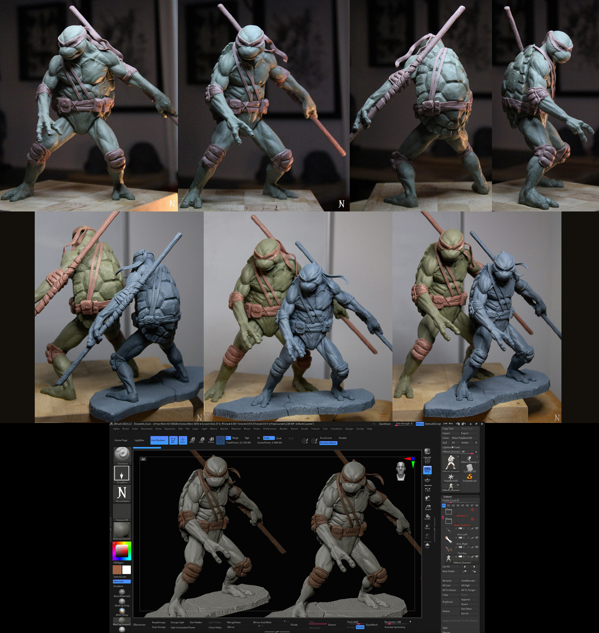Toggle L.Sym local symmetry icon
Screen dimensions: 599x633
(x=428, y=489)
